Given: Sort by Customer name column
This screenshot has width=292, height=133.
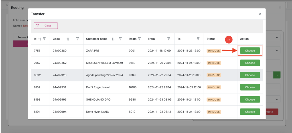Looking at the screenshot, I should 113,39.
